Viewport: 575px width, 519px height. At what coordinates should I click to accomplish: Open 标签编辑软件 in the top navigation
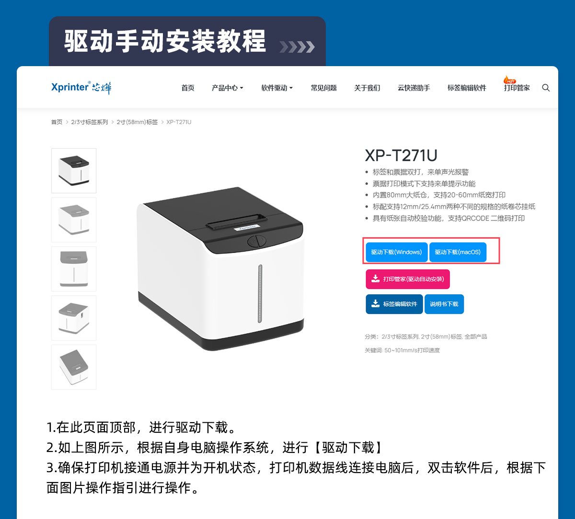467,88
